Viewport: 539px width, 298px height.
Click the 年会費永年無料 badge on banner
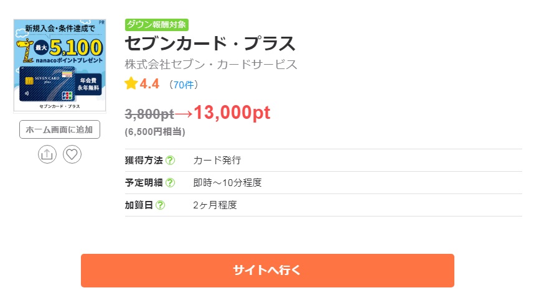pos(88,84)
